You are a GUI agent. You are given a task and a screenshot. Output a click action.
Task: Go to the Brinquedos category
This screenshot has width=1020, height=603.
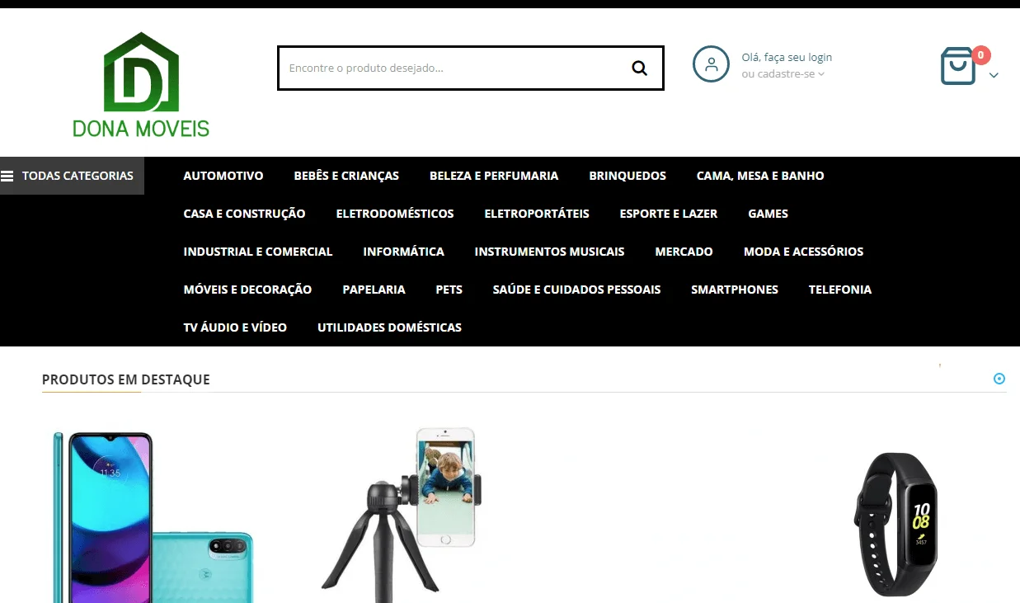[x=628, y=176]
